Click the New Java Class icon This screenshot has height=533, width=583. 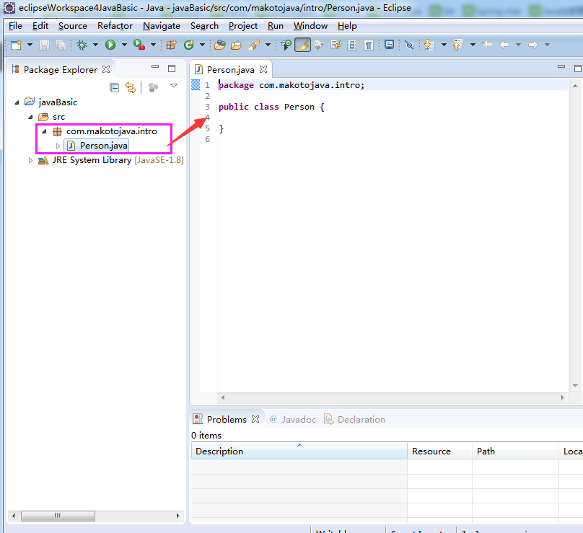[189, 45]
